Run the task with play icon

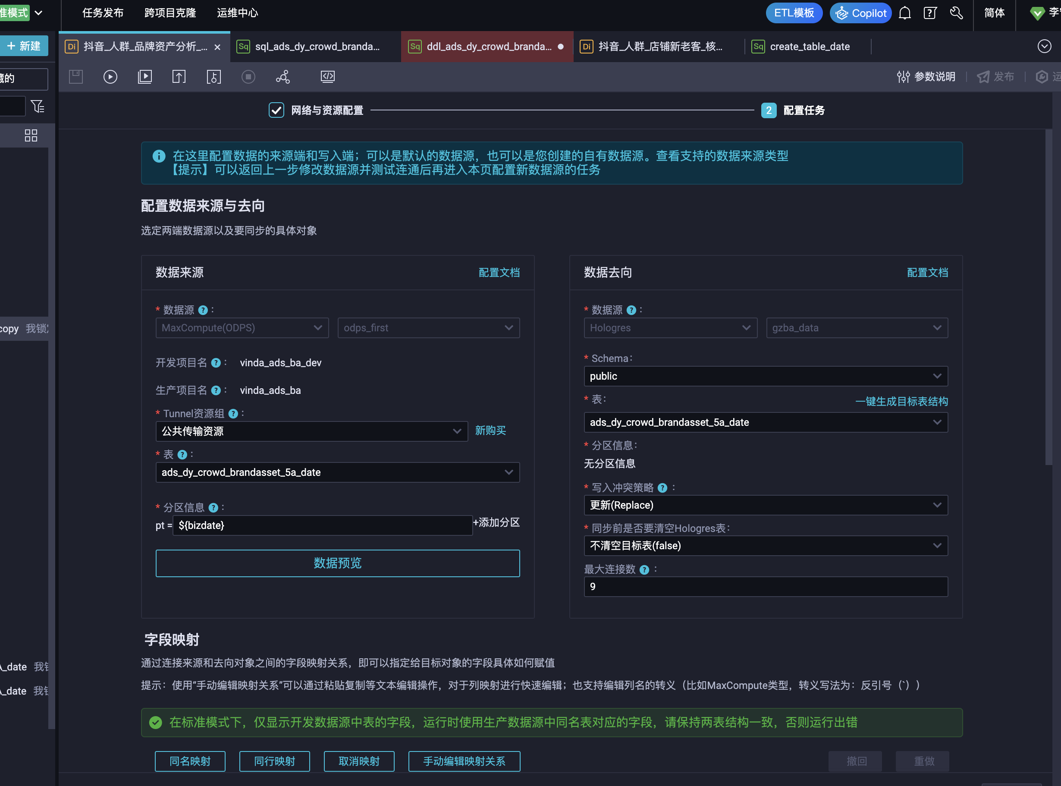pyautogui.click(x=110, y=77)
